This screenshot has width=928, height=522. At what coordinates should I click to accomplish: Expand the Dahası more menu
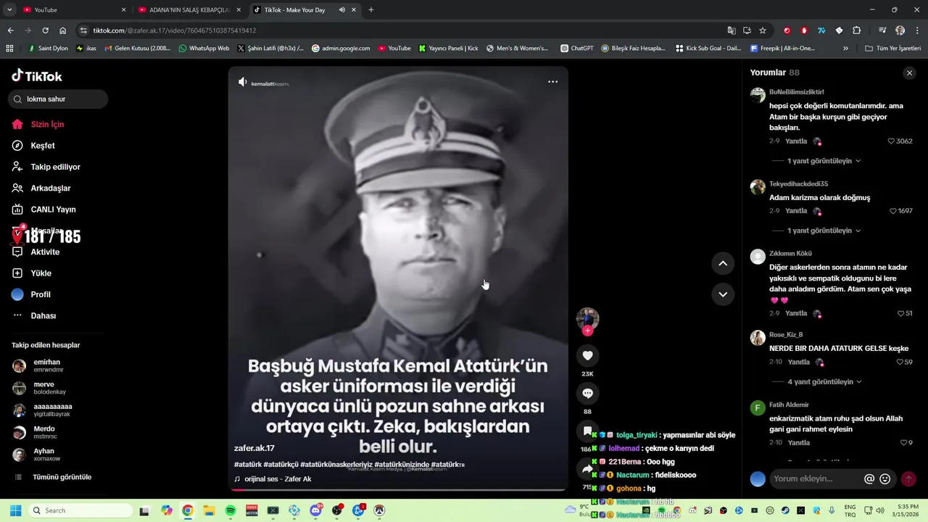click(34, 315)
